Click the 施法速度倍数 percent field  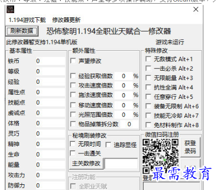124,95
